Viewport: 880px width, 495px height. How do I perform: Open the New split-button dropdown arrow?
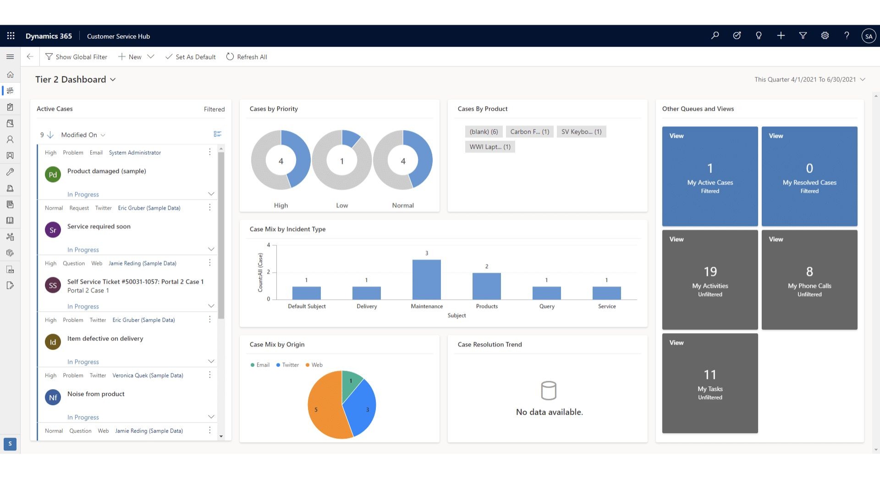pos(151,57)
